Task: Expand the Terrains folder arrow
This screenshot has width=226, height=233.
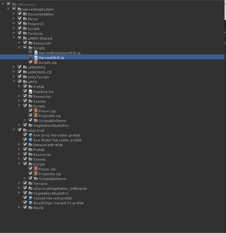Action: 19,184
